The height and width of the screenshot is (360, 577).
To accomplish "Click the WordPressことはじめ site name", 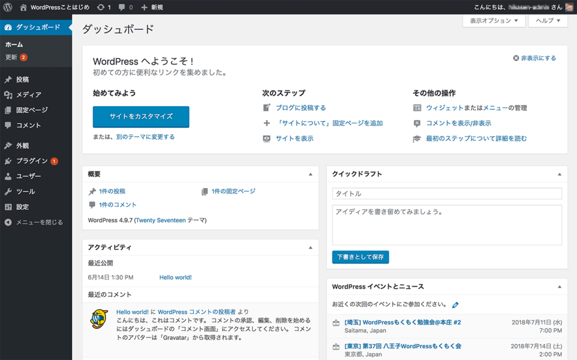I will pyautogui.click(x=60, y=7).
